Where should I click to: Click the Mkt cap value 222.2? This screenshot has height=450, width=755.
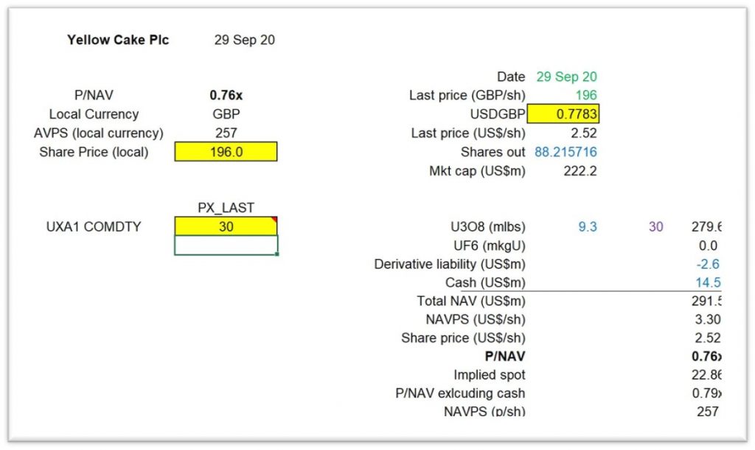580,171
